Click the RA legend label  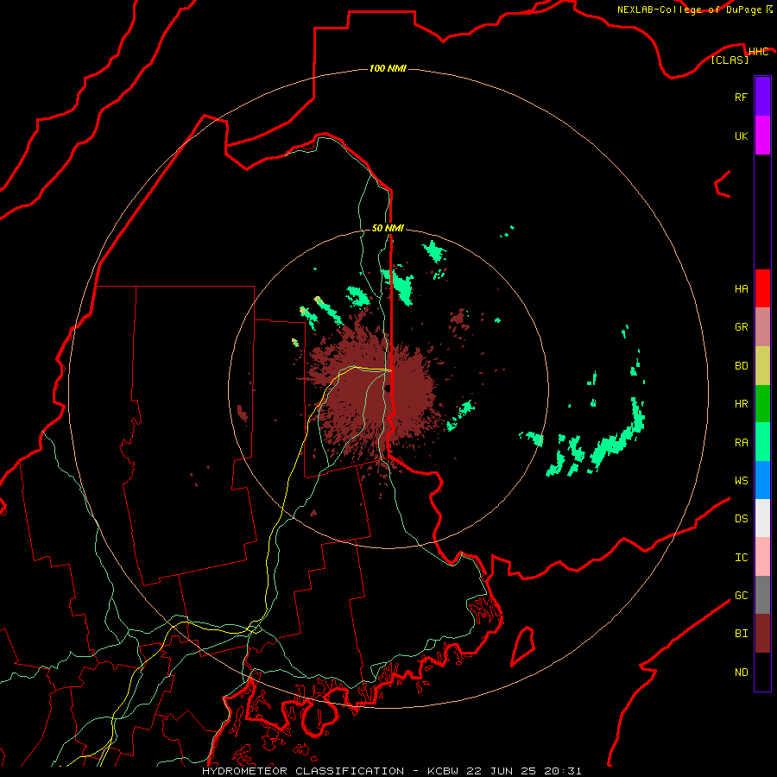click(741, 443)
